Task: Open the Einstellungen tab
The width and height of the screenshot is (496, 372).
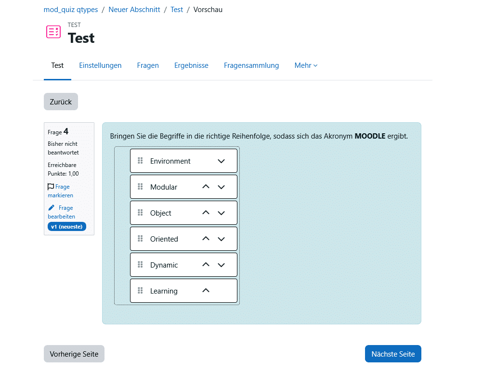Action: coord(100,65)
